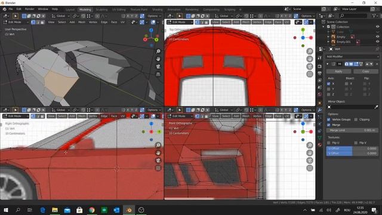Enable the mirror modifier Axis Z checkbox
This screenshot has height=215, width=382.
pyautogui.click(x=329, y=94)
